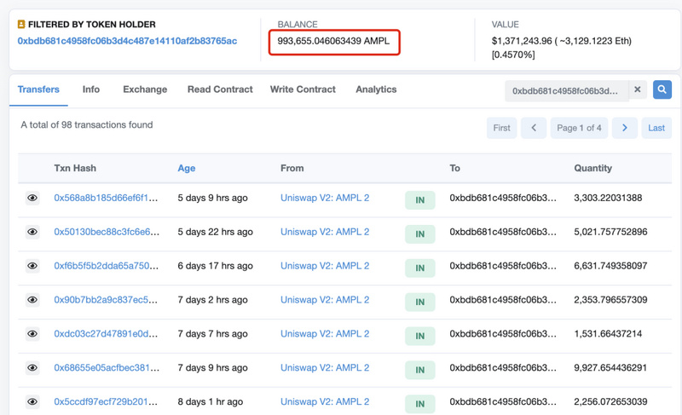Click the blue search magnifier button

pyautogui.click(x=662, y=89)
